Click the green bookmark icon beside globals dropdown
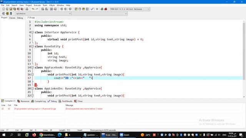246x138 pixels. click(7, 13)
